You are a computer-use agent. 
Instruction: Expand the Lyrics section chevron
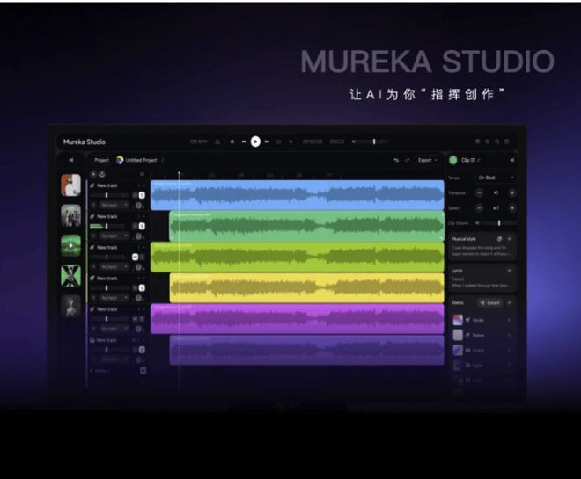510,271
